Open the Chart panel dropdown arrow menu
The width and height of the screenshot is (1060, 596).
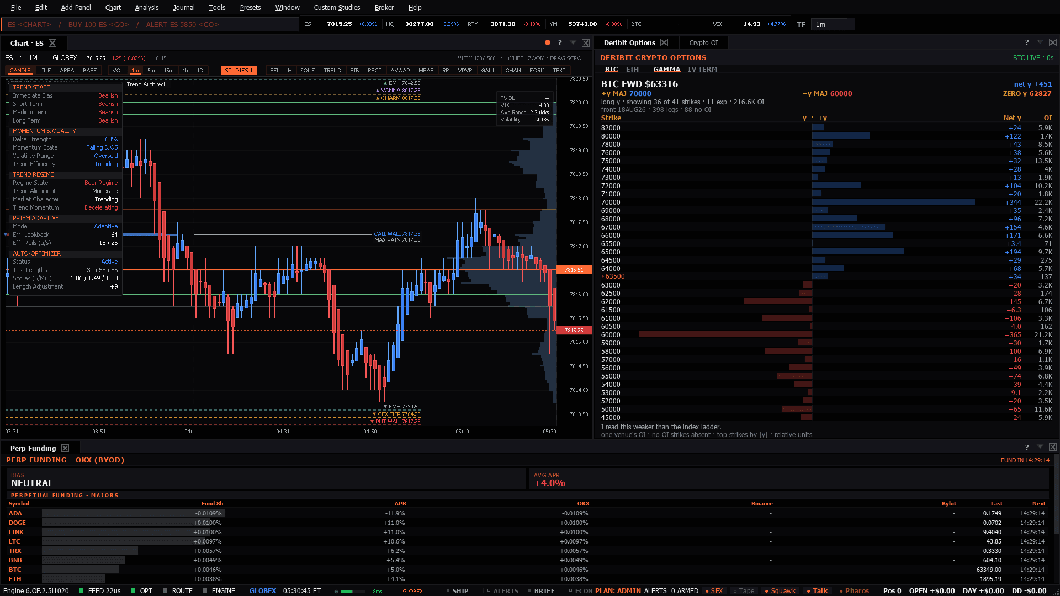tap(573, 42)
